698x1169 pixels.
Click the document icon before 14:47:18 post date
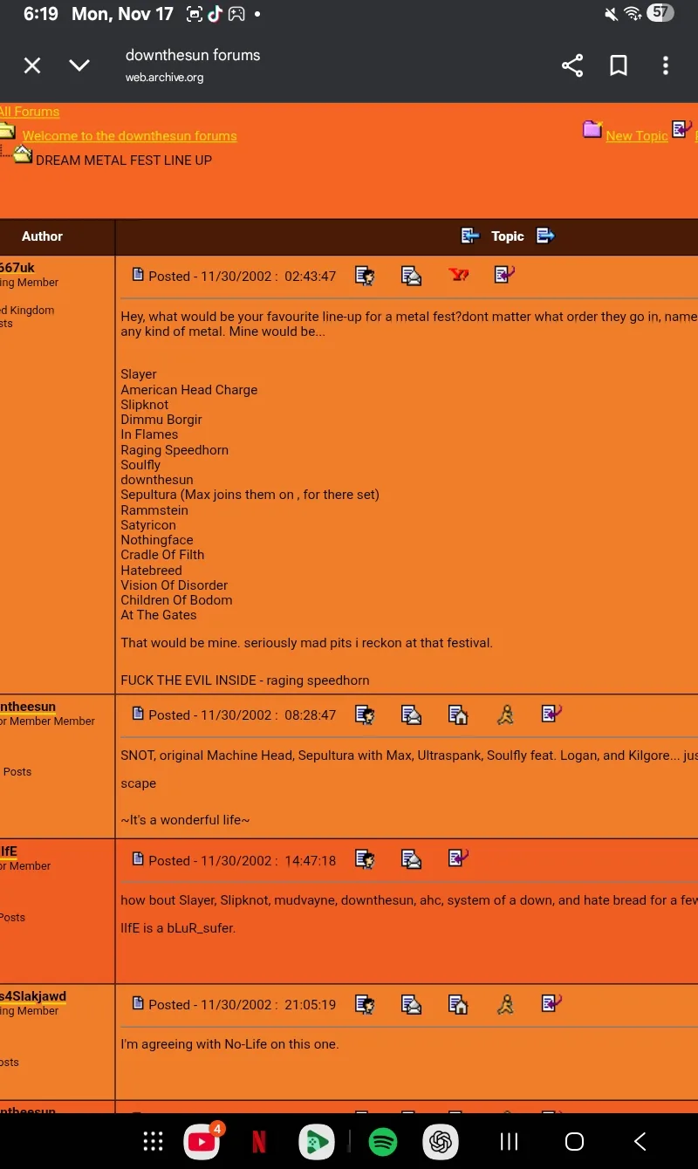[x=138, y=859]
